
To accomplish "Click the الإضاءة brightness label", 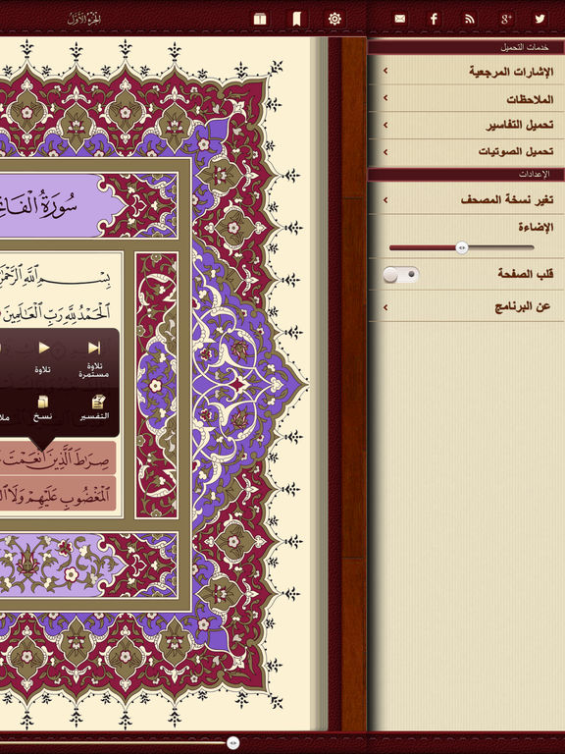I will click(536, 227).
